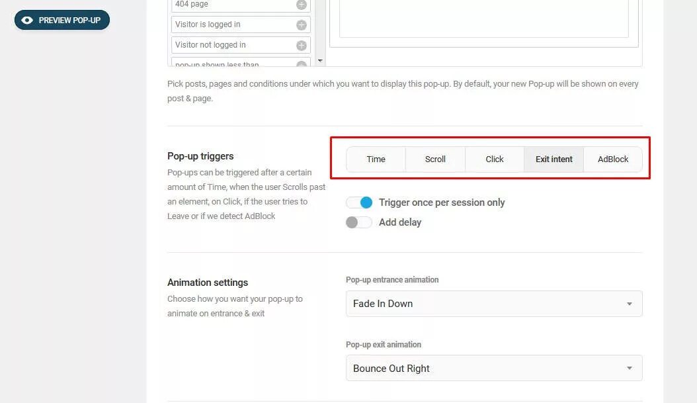Add the pop-up shown less than condition
The height and width of the screenshot is (403, 697).
(x=302, y=64)
